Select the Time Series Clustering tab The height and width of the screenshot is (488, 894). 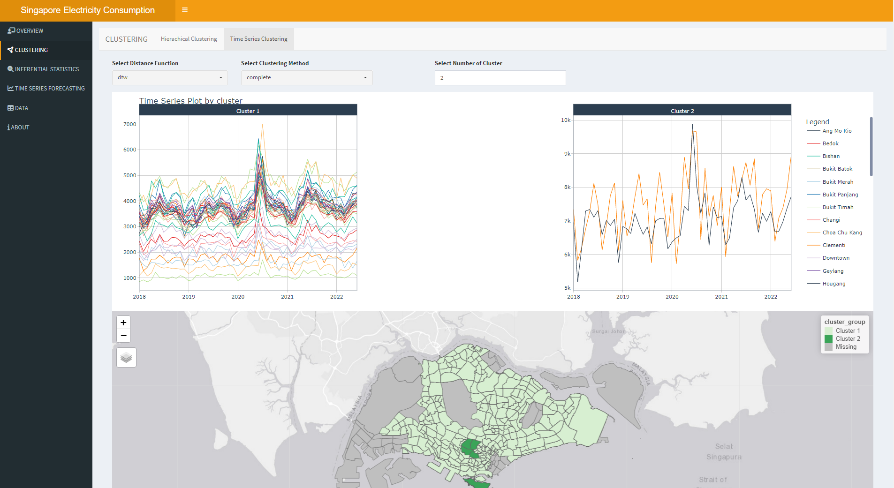pyautogui.click(x=258, y=39)
